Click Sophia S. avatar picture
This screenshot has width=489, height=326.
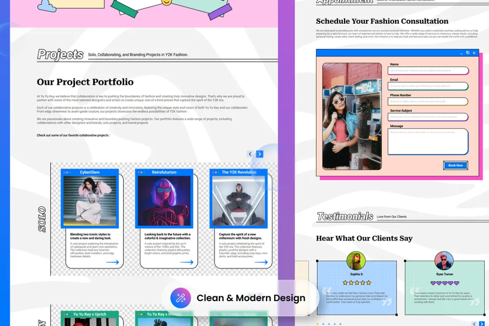[x=356, y=261]
